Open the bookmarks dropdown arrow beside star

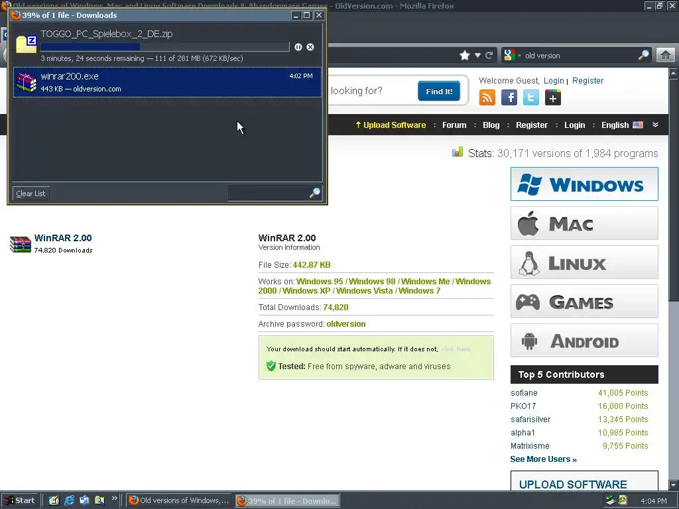coord(477,56)
